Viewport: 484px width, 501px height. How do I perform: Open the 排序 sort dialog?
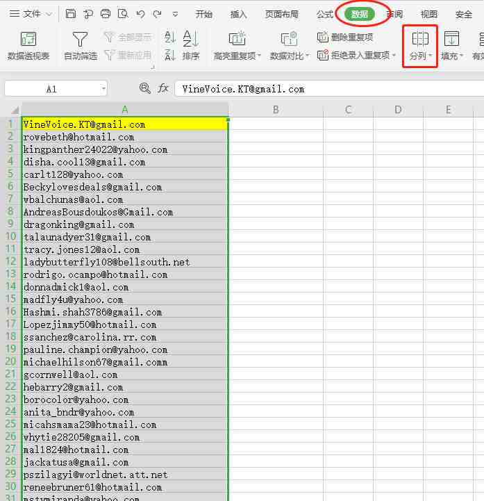click(x=191, y=46)
